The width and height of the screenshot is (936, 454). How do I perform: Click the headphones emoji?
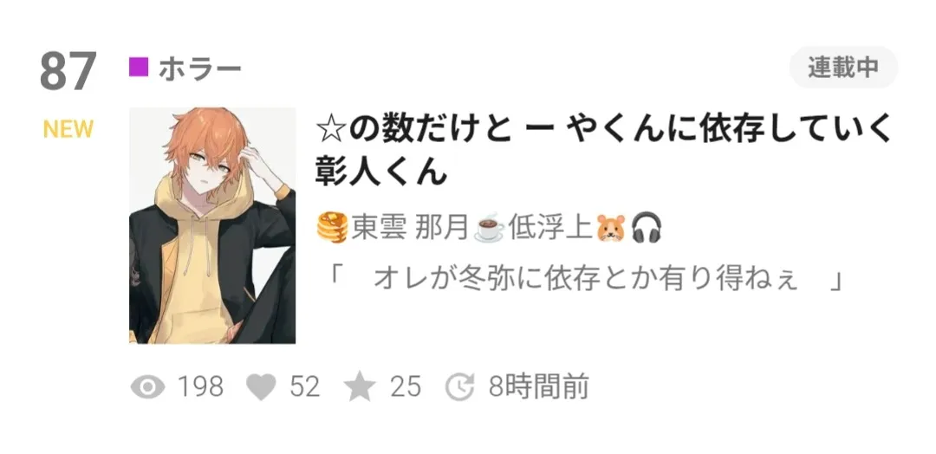click(647, 228)
